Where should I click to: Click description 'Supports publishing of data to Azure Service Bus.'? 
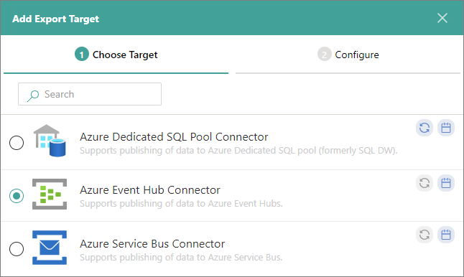click(181, 258)
